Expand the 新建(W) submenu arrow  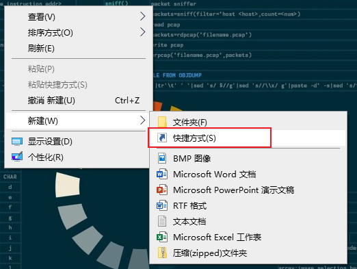[x=143, y=120]
